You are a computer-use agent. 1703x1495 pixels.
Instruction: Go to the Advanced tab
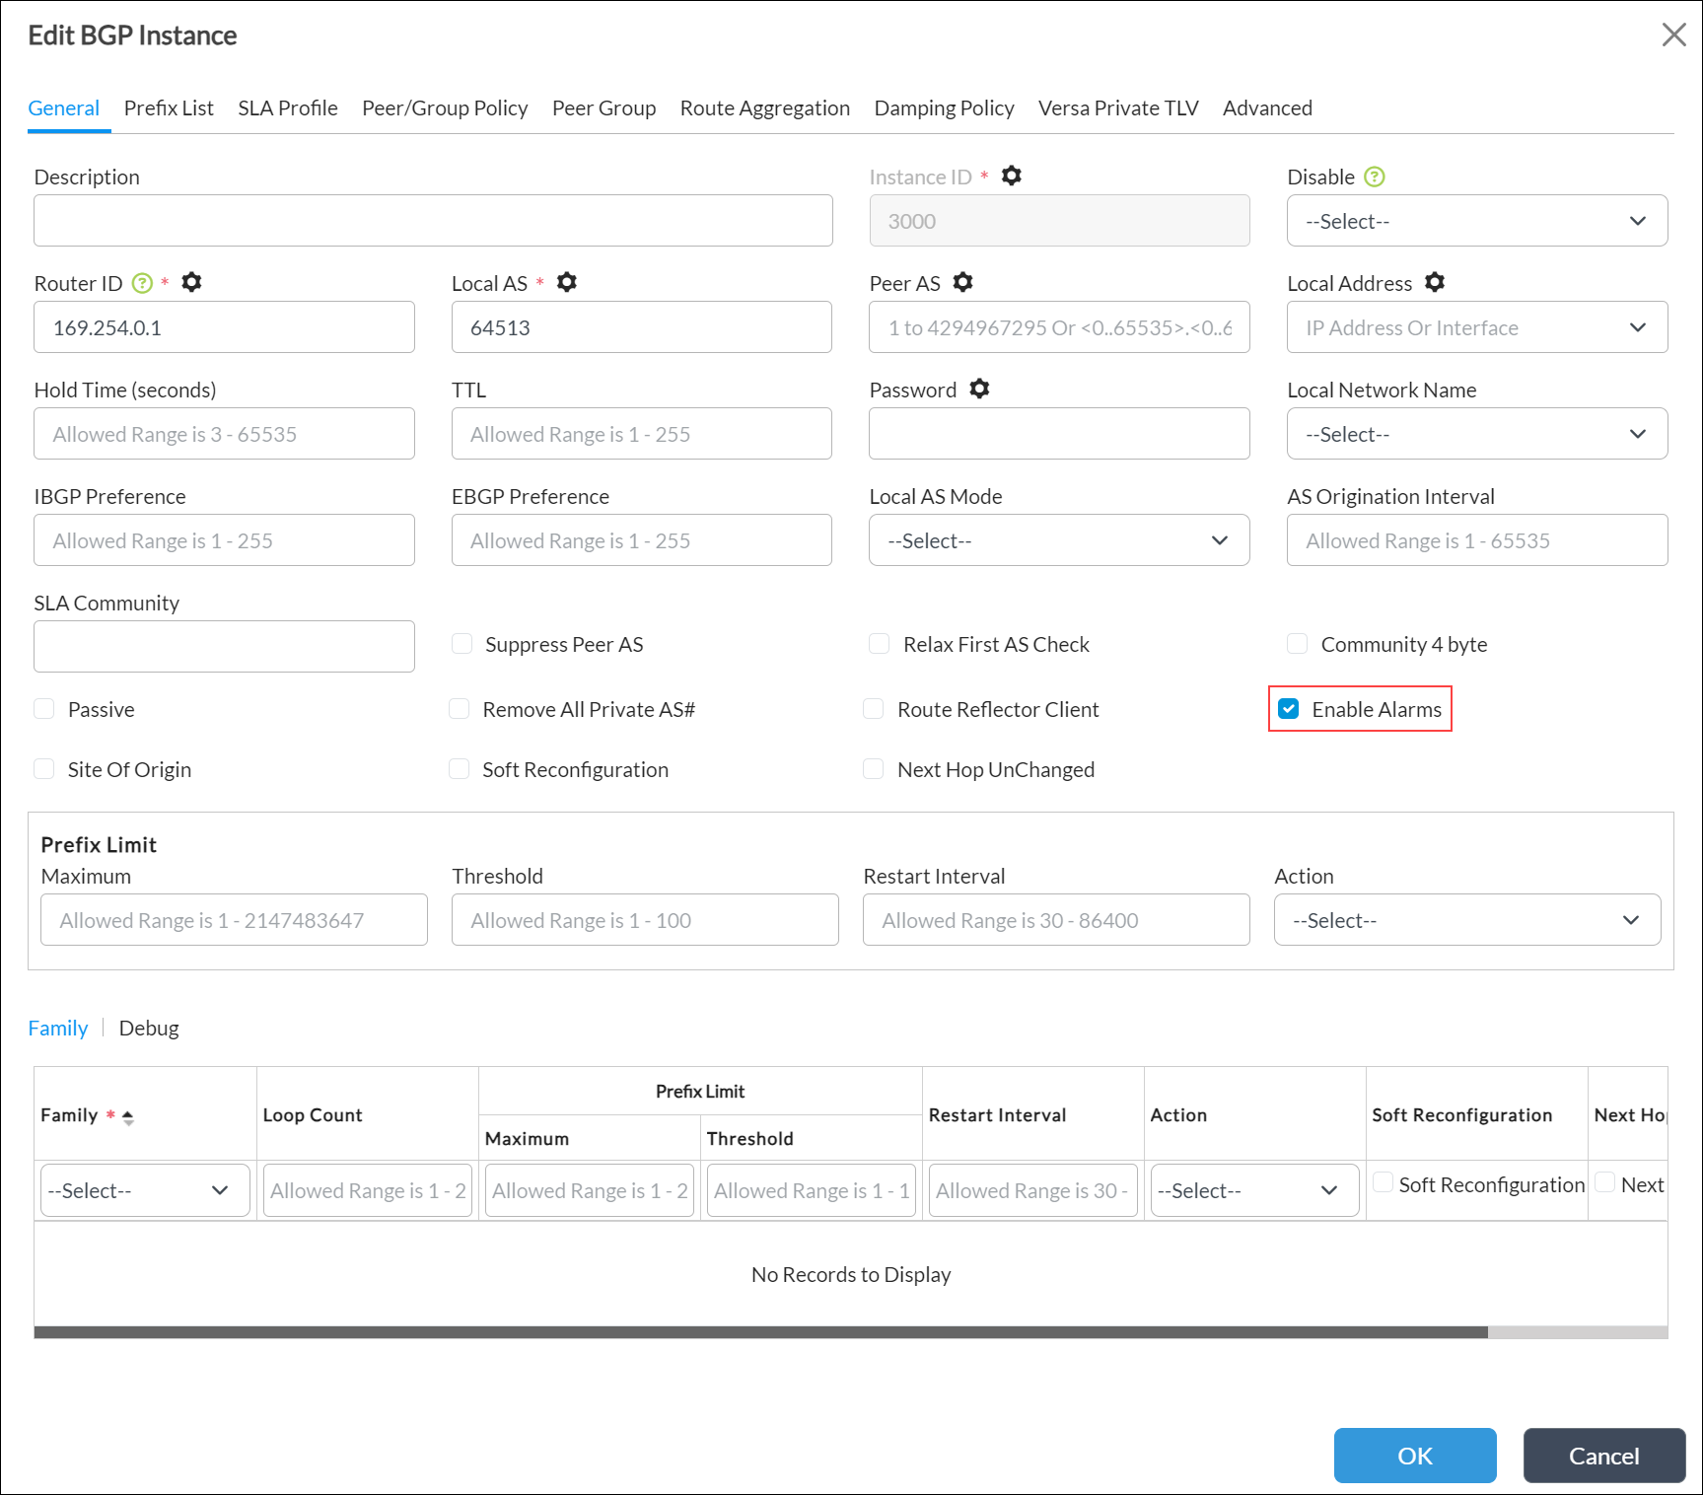pyautogui.click(x=1267, y=108)
